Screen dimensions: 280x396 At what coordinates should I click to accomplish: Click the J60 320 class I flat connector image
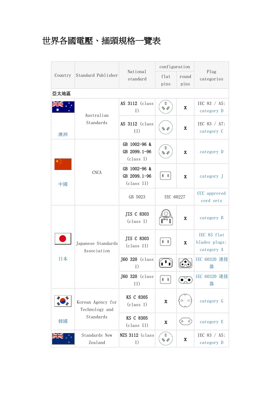pyautogui.click(x=166, y=263)
